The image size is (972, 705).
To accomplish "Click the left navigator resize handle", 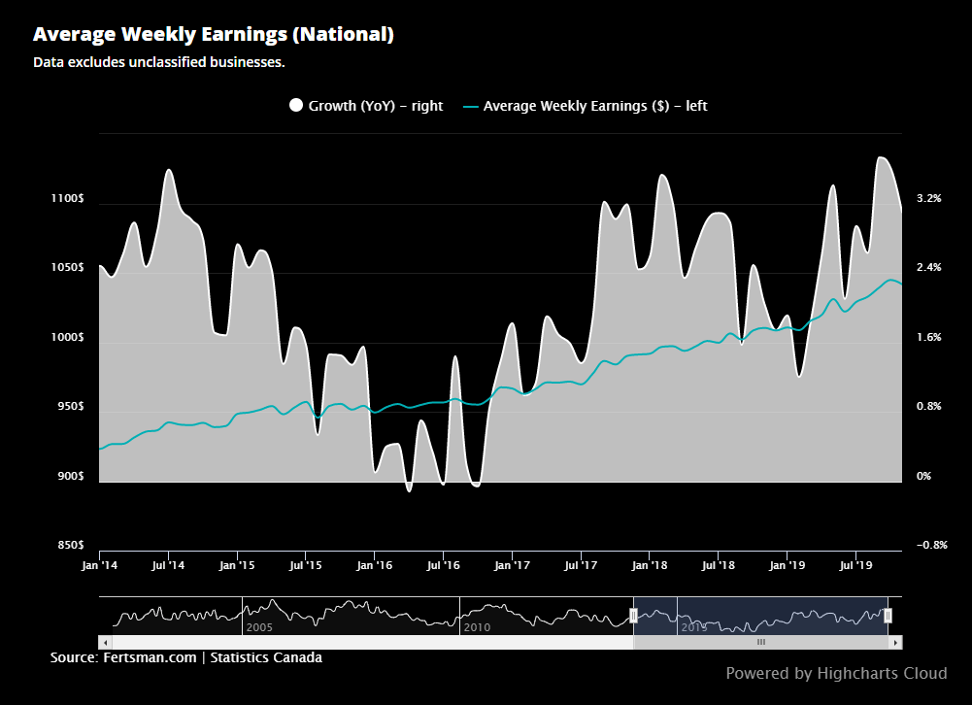I will click(632, 616).
